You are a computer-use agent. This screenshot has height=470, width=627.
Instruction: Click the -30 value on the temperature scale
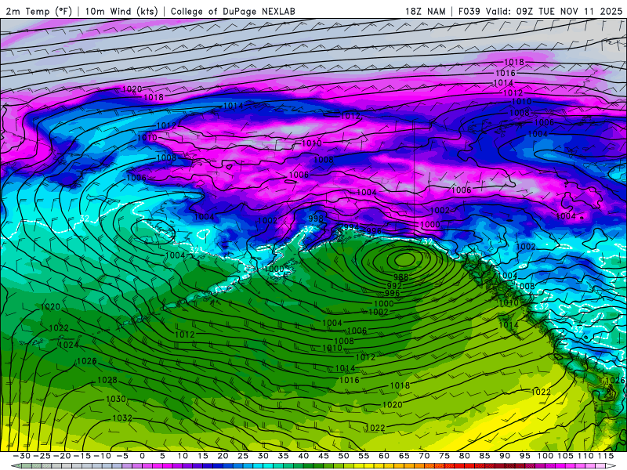21,456
